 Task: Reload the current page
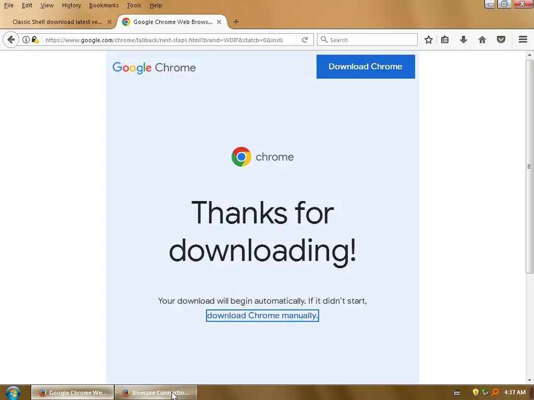pyautogui.click(x=305, y=40)
